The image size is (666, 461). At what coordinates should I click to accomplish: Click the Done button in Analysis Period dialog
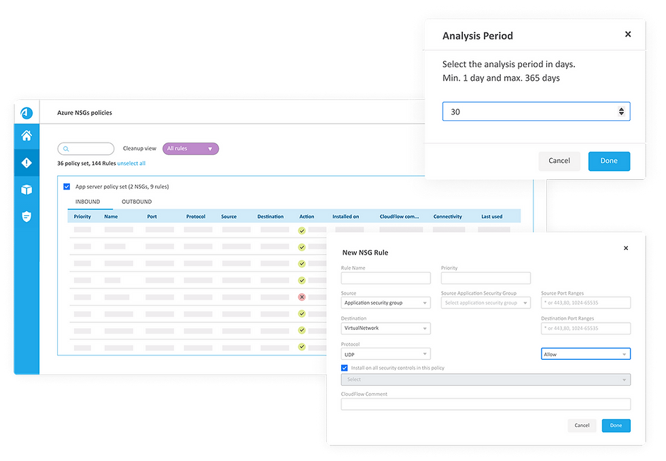[x=609, y=161]
